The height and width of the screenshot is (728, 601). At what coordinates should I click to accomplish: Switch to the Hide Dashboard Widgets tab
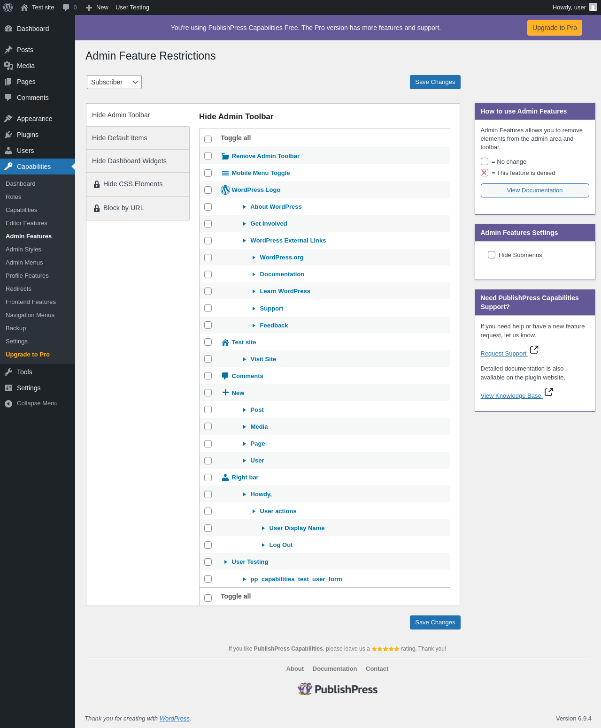138,161
